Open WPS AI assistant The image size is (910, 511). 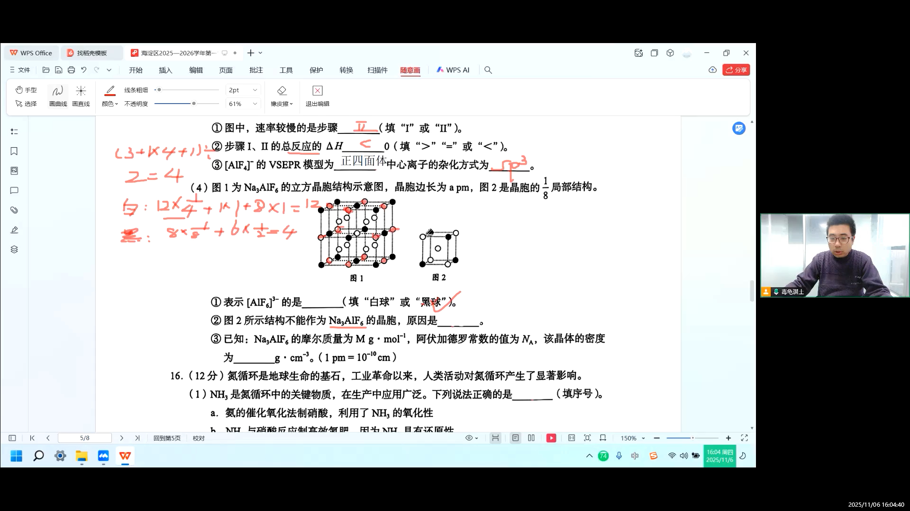pyautogui.click(x=453, y=70)
